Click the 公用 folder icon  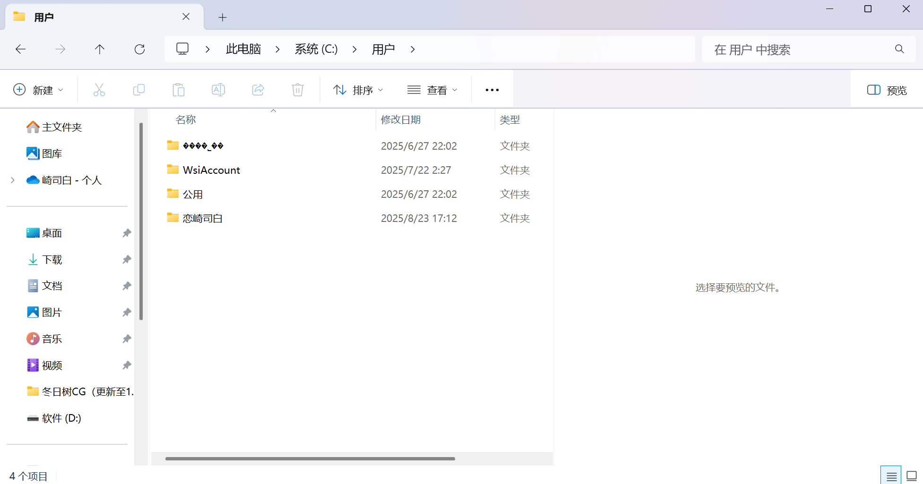pos(173,193)
